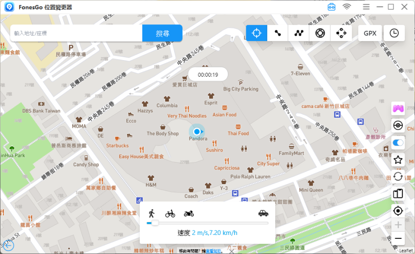This screenshot has width=415, height=254.
Task: Open the 查看幫助 help link
Action: tap(213, 251)
